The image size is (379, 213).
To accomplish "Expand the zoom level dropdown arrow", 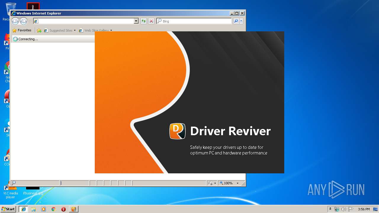I will pos(237,183).
